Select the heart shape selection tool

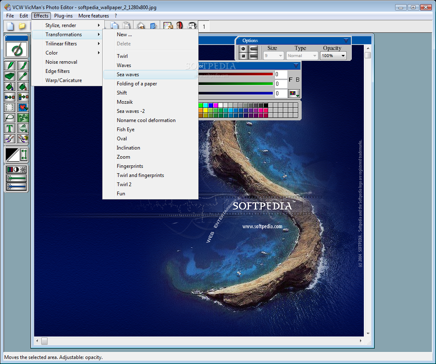point(23,107)
